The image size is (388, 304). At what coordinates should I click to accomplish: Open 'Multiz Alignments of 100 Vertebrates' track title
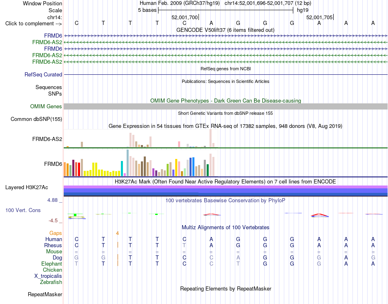(x=225, y=227)
